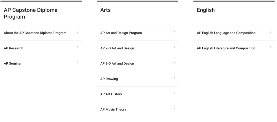Screen dimensions: 277x122
Task: Open AP English Language and Composition link
Action: (226, 33)
